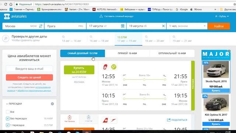Click the return departure time 10:15
Image resolution: width=236 pixels, height=133 pixels.
[108, 96]
